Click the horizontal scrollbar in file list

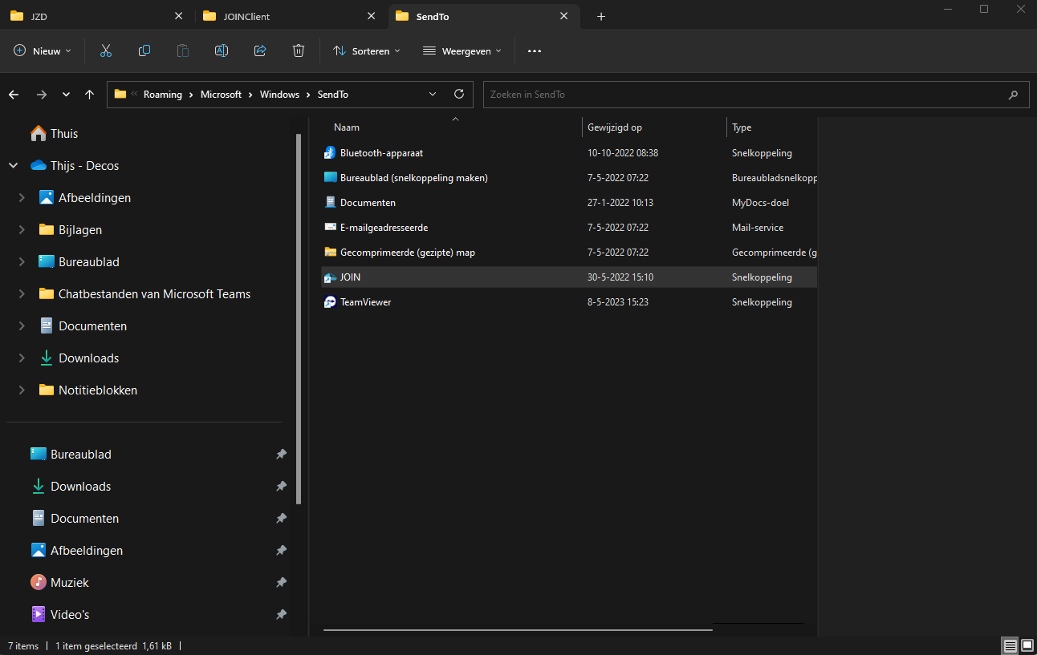(x=518, y=629)
